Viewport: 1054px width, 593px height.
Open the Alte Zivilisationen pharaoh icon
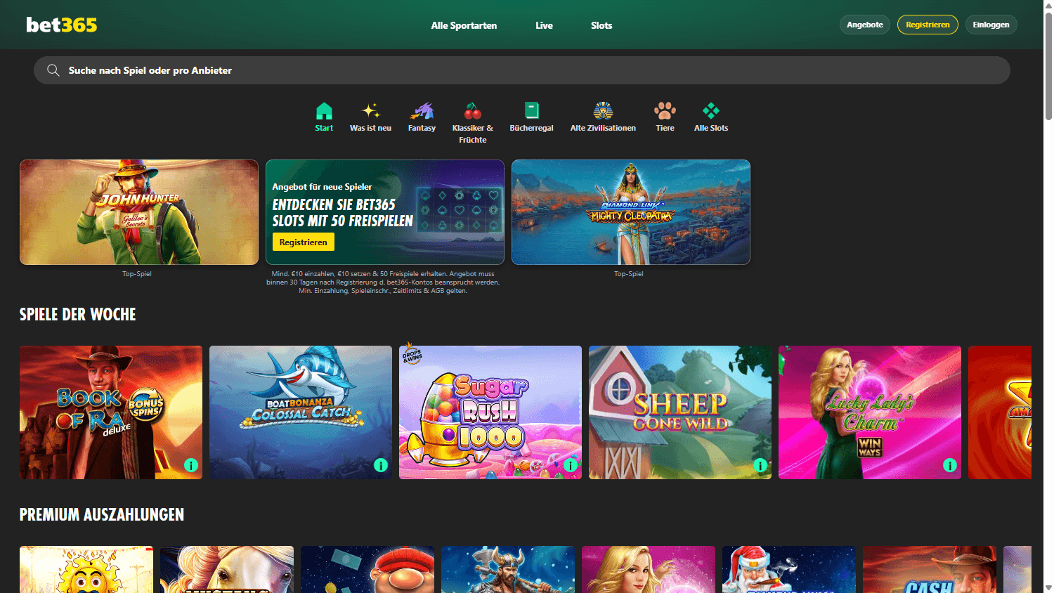[603, 110]
